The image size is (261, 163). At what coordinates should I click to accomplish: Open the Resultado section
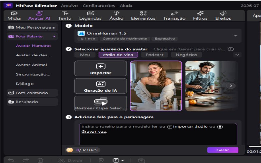click(x=32, y=102)
